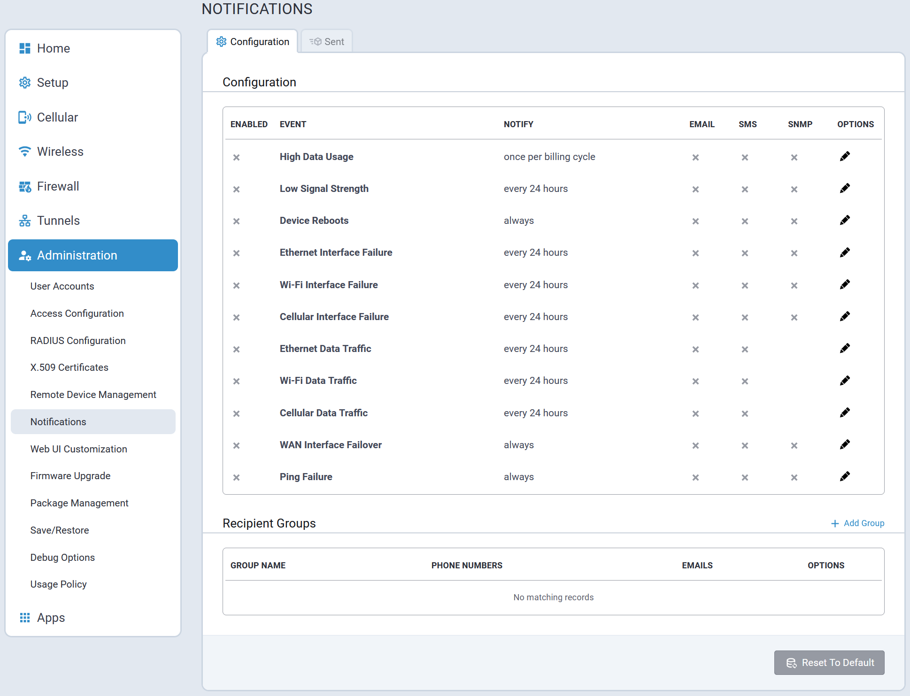The image size is (910, 696).
Task: Click the pencil edit icon for High Data Usage
Action: [x=845, y=157]
